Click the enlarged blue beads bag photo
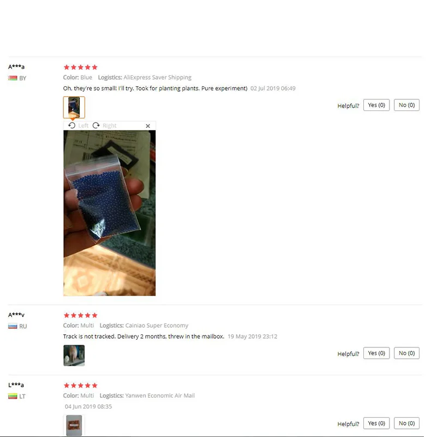This screenshot has width=437, height=437. pos(110,213)
